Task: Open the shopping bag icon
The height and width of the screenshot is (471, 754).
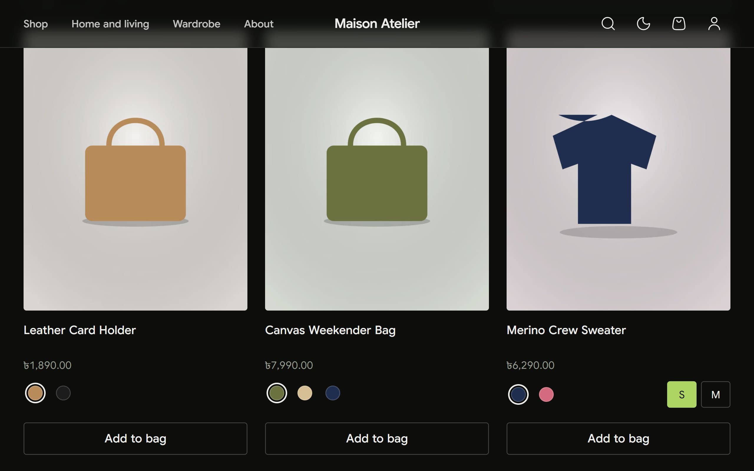Action: click(679, 24)
